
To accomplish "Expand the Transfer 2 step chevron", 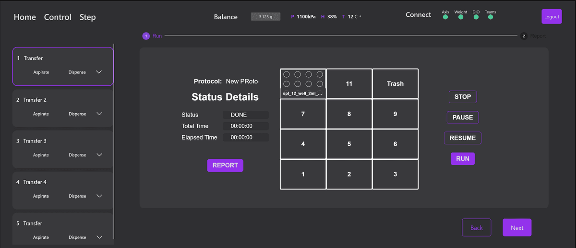I will pos(99,114).
